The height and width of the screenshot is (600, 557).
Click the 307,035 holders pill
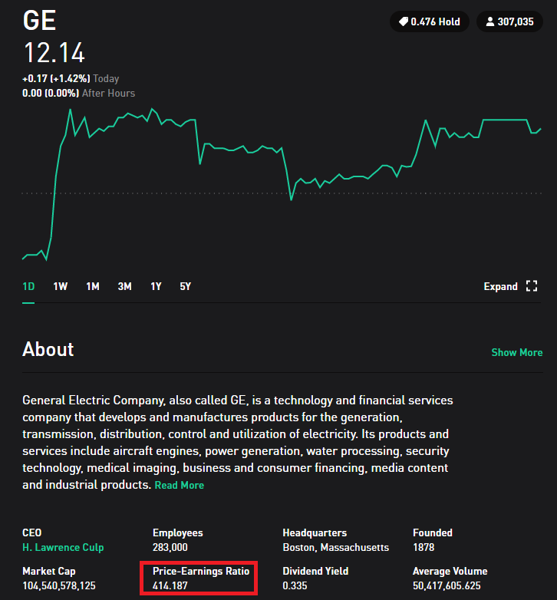(x=509, y=21)
